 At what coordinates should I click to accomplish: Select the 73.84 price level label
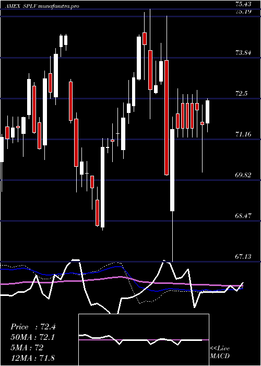(x=243, y=53)
